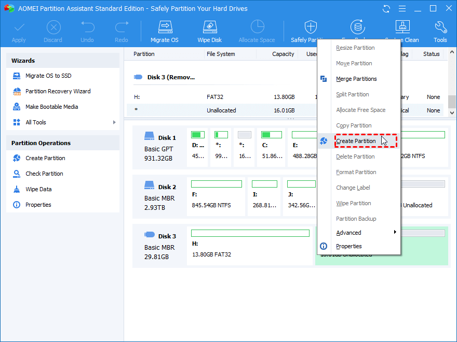Image resolution: width=457 pixels, height=342 pixels.
Task: Select the Unallocated 16.01GB list row
Action: pyautogui.click(x=285, y=110)
